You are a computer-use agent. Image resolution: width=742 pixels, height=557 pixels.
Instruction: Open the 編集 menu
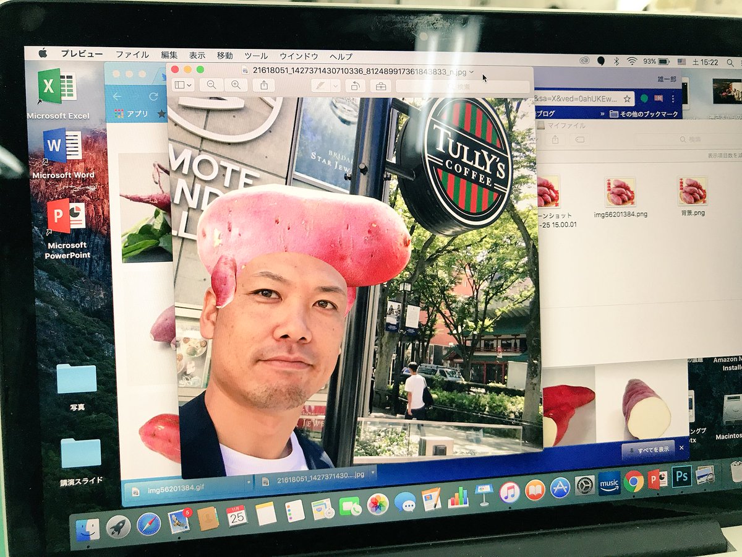169,54
